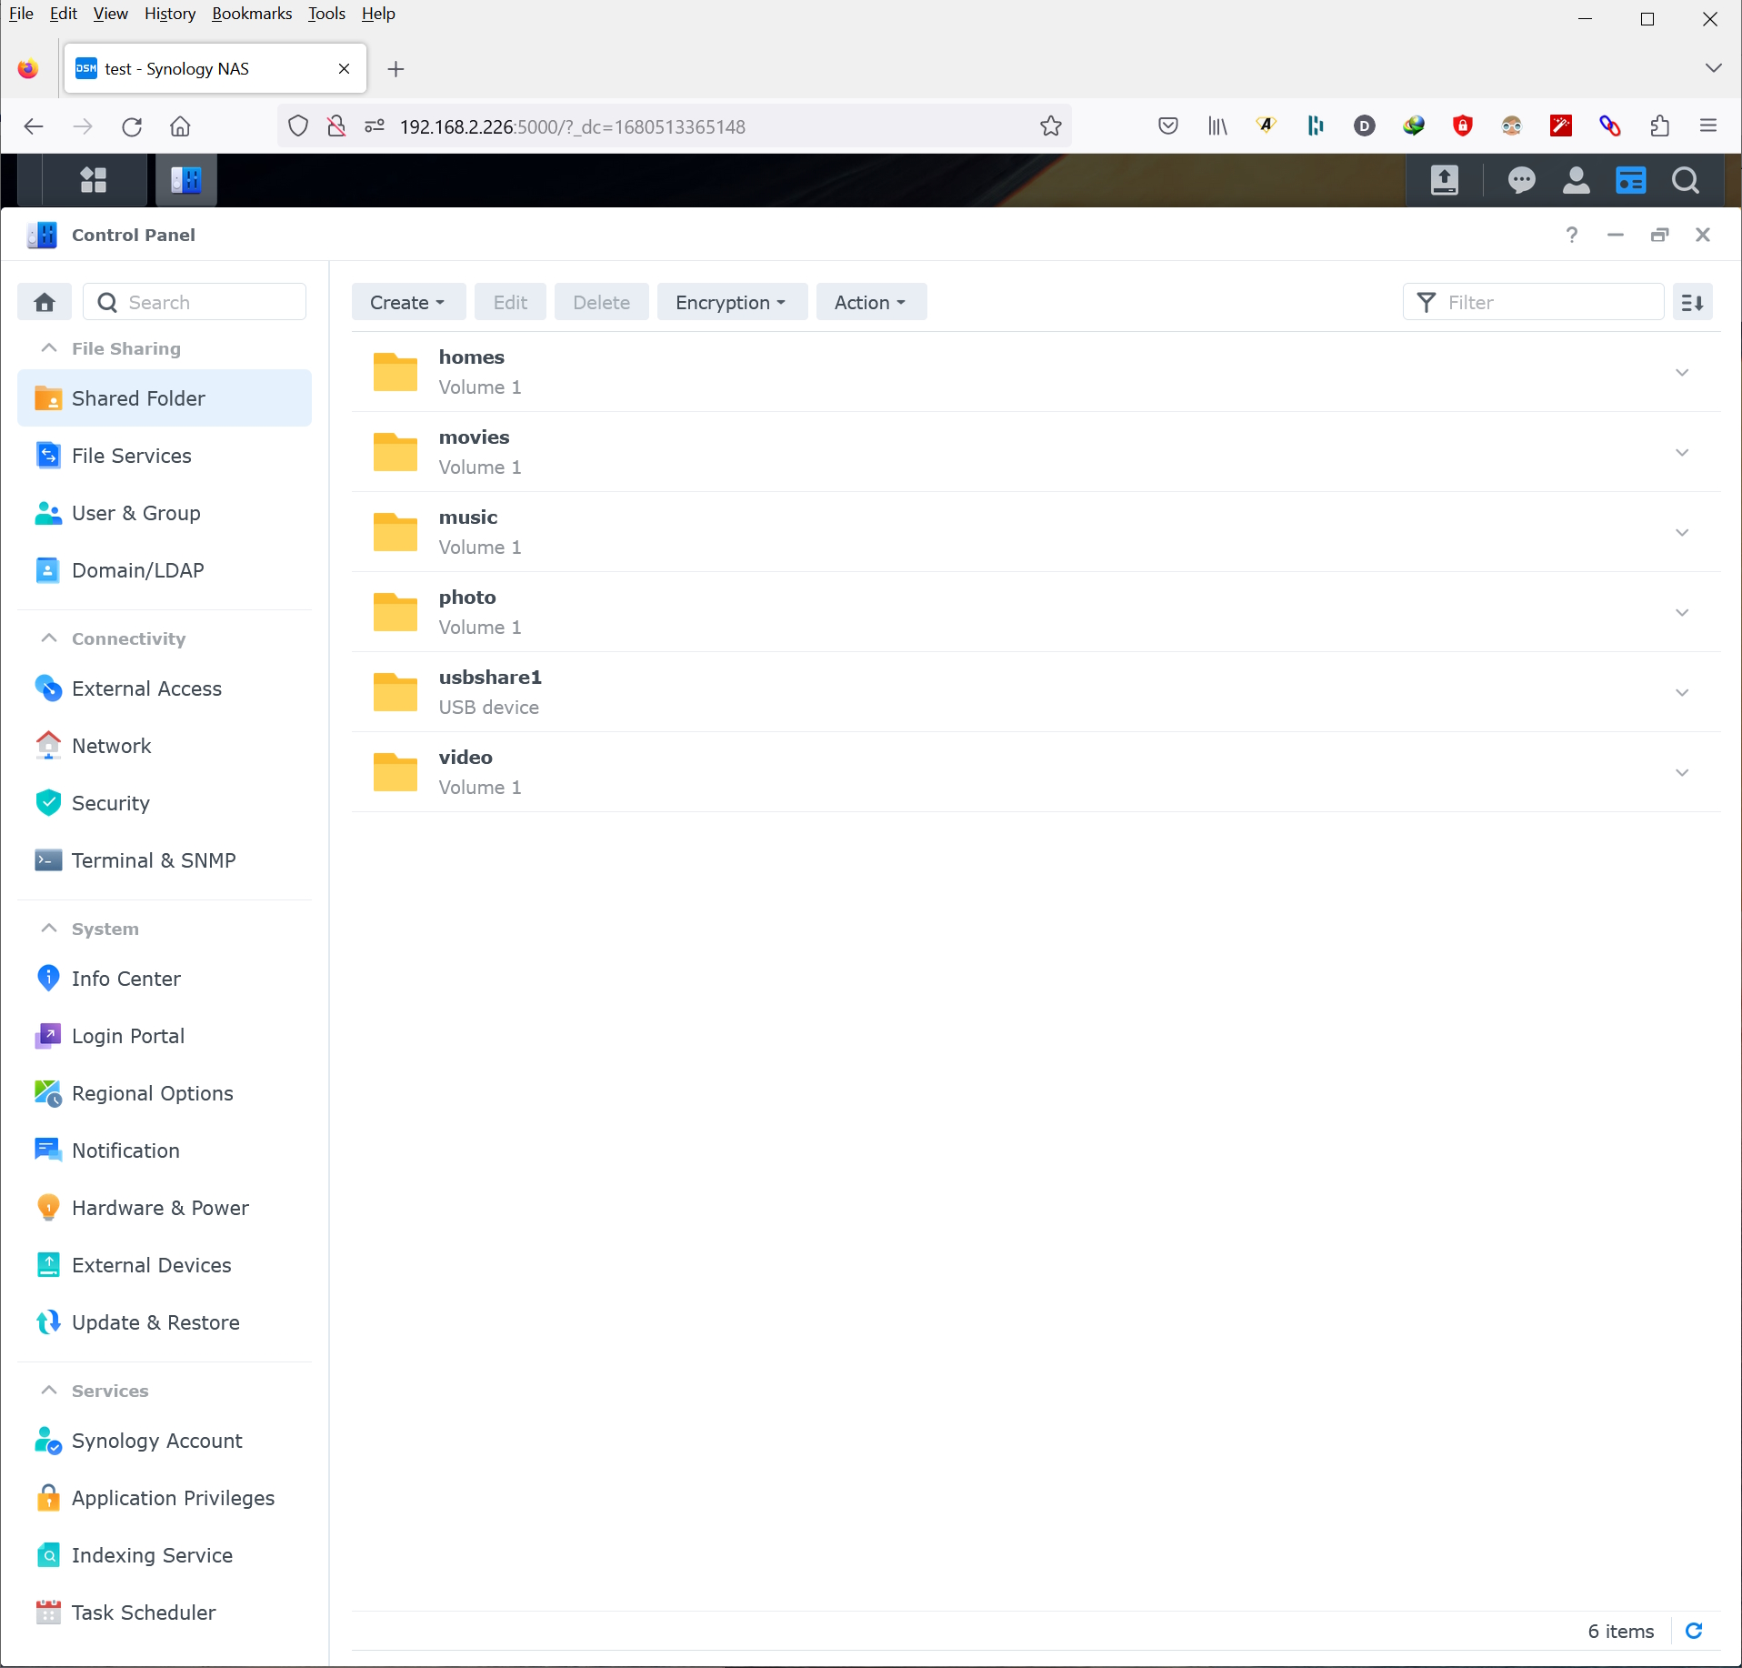Viewport: 1742px width, 1668px height.
Task: Open the Encryption dropdown menu
Action: 731,302
